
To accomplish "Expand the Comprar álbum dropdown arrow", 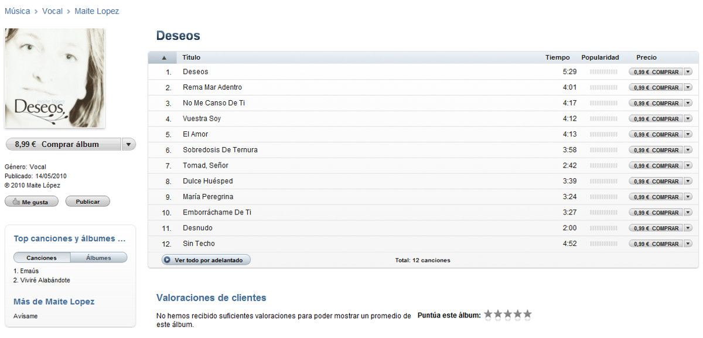I will tap(129, 144).
